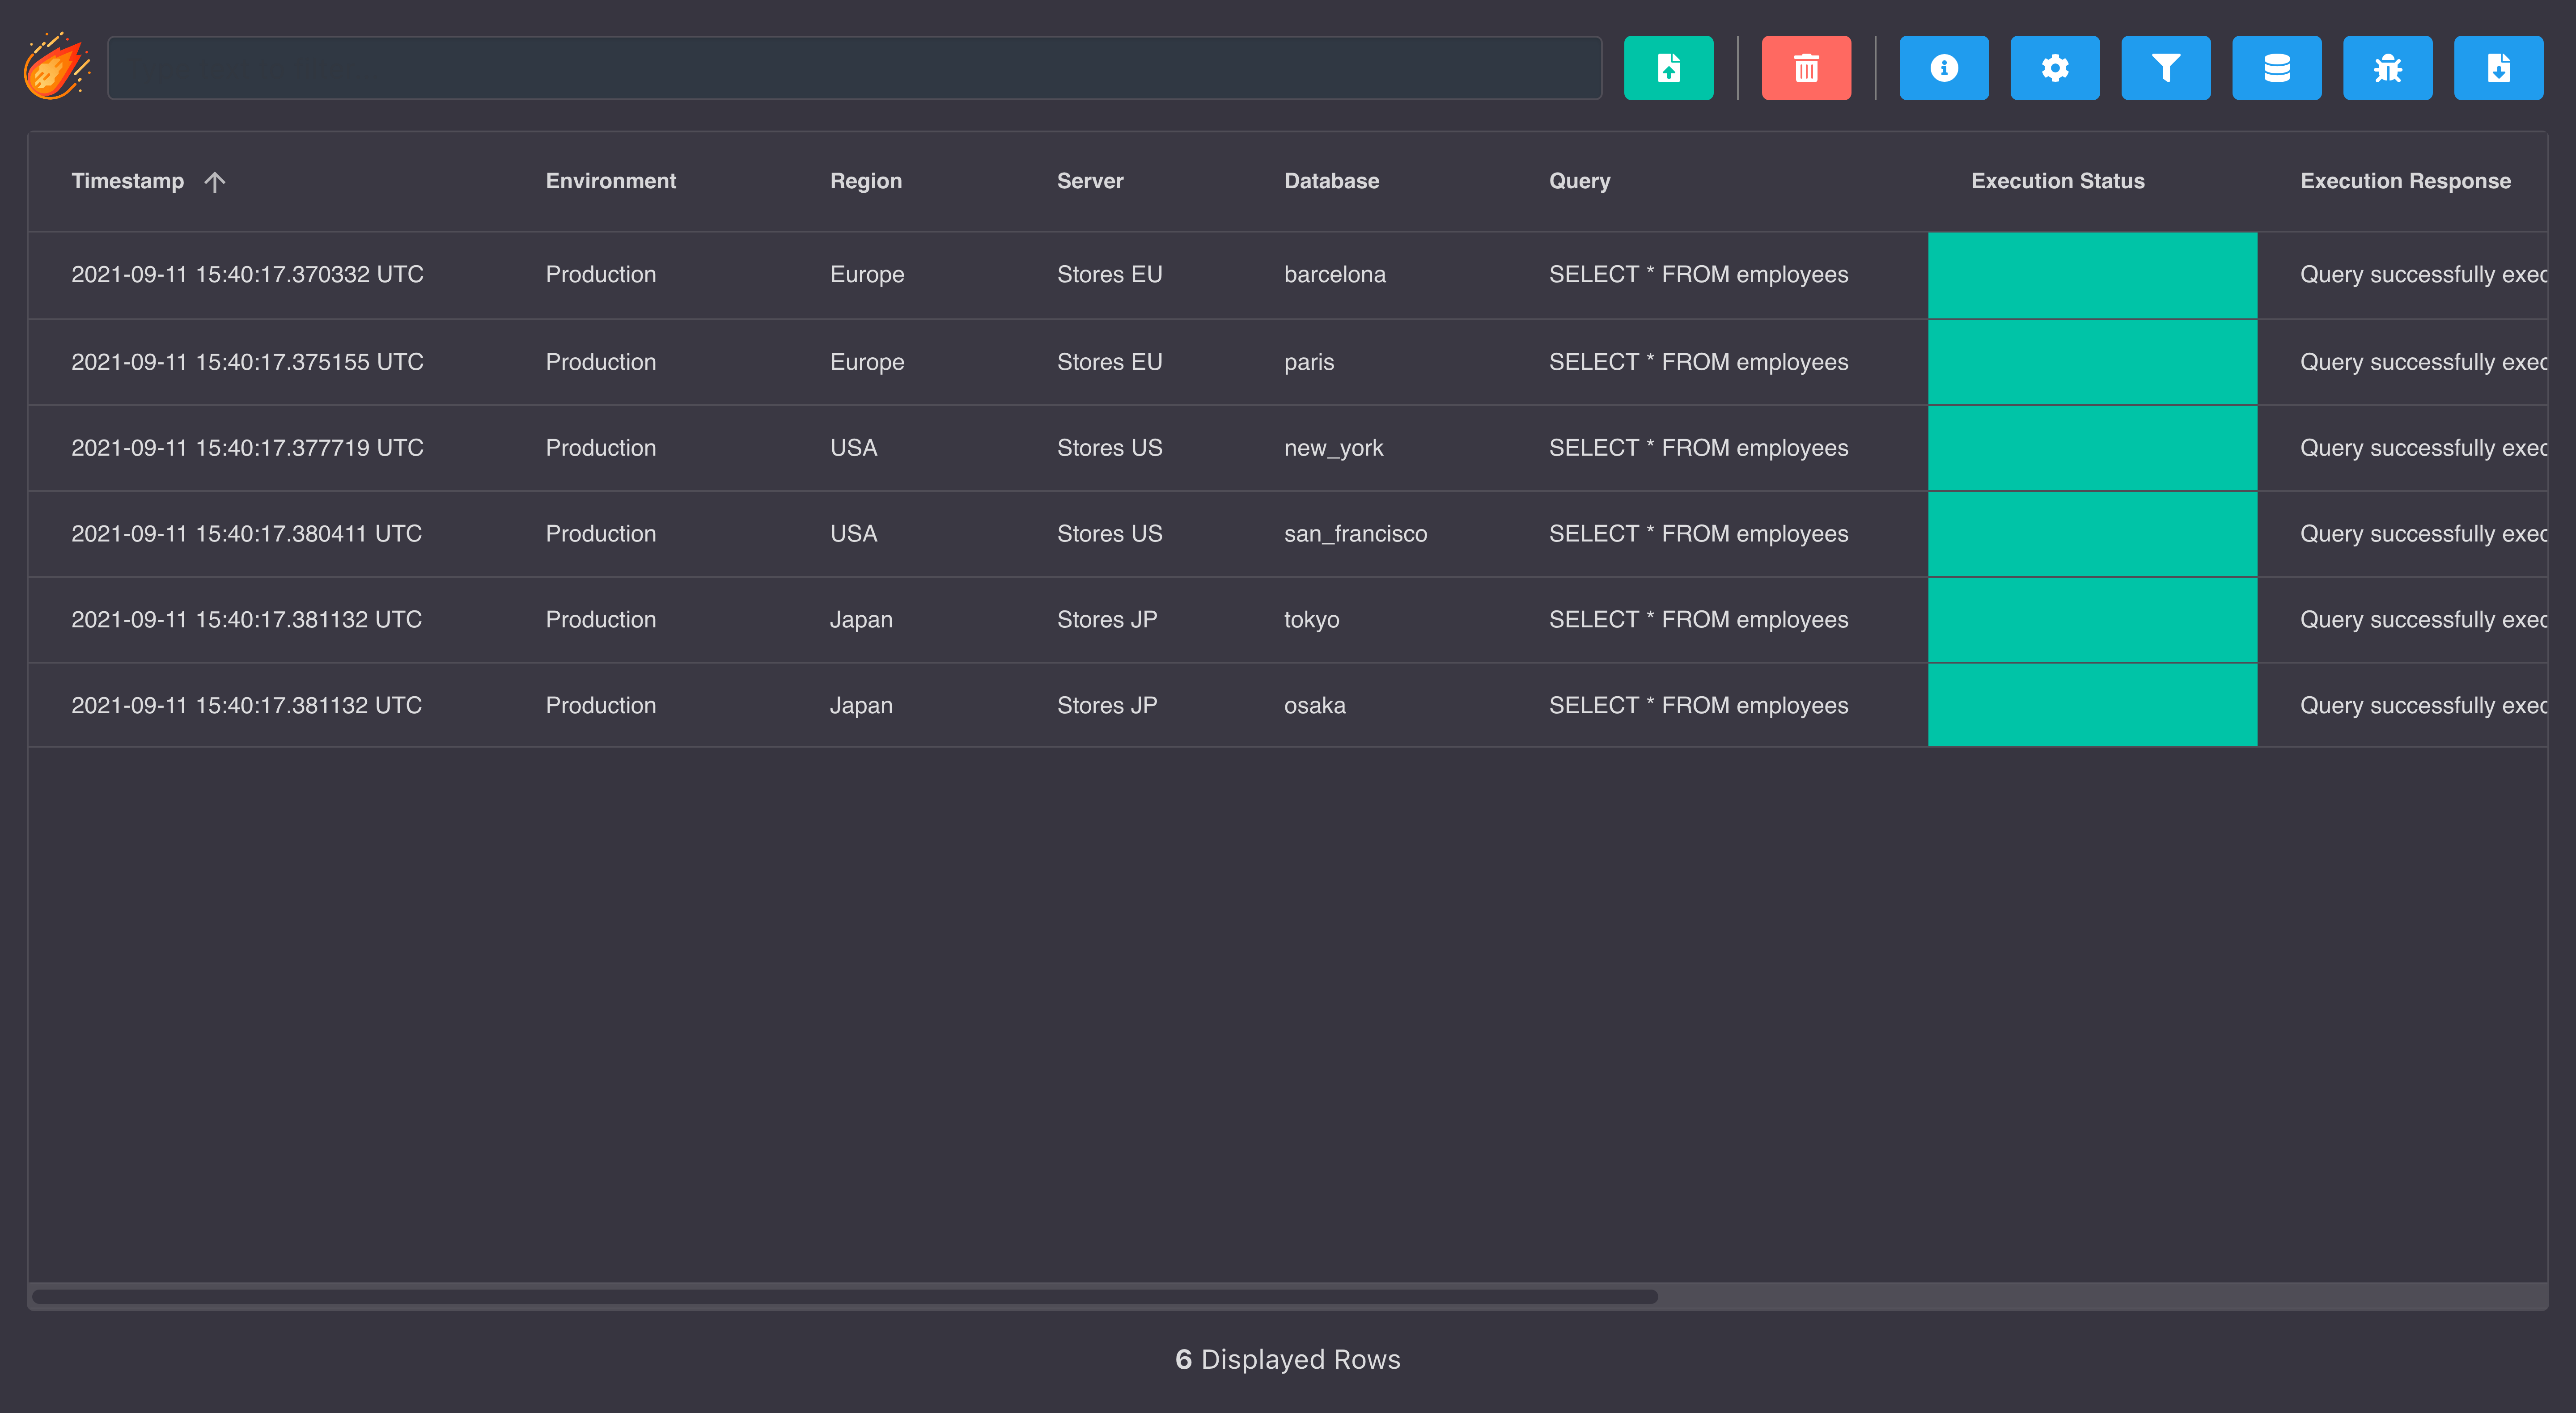Click the green status cell for san_francisco
The width and height of the screenshot is (2576, 1413).
pyautogui.click(x=2092, y=534)
